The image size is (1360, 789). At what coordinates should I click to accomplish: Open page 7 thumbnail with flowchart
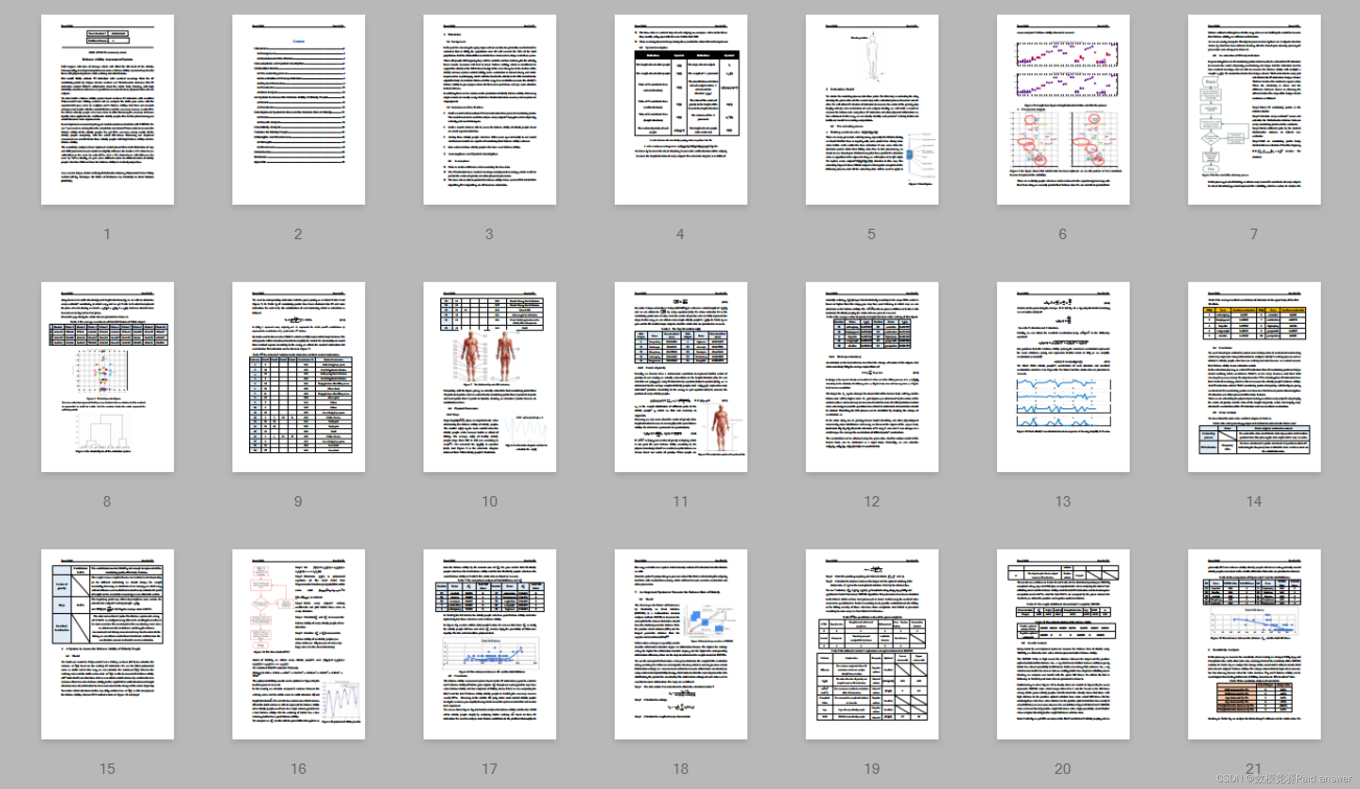[x=1253, y=110]
